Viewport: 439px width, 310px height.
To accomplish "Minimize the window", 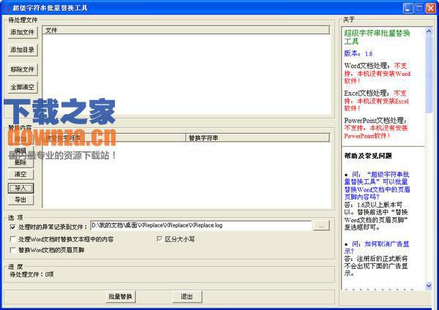I will pyautogui.click(x=408, y=8).
